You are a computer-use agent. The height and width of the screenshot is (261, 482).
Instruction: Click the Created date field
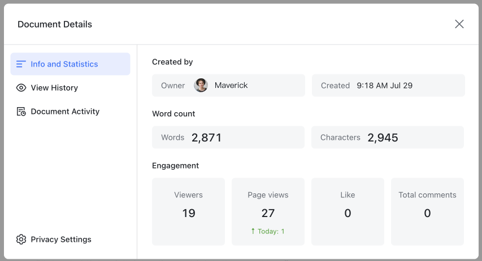click(x=388, y=86)
